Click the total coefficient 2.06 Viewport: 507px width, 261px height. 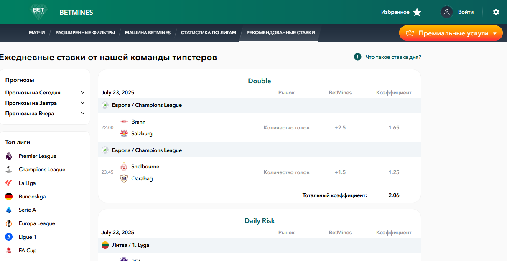click(x=394, y=195)
